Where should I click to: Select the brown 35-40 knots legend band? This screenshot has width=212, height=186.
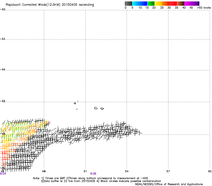point(180,3)
